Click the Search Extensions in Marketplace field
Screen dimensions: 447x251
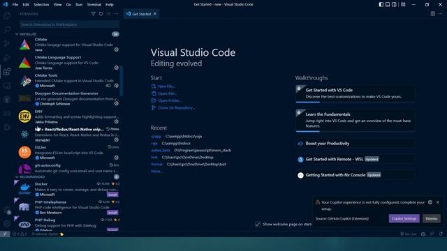[x=69, y=24]
